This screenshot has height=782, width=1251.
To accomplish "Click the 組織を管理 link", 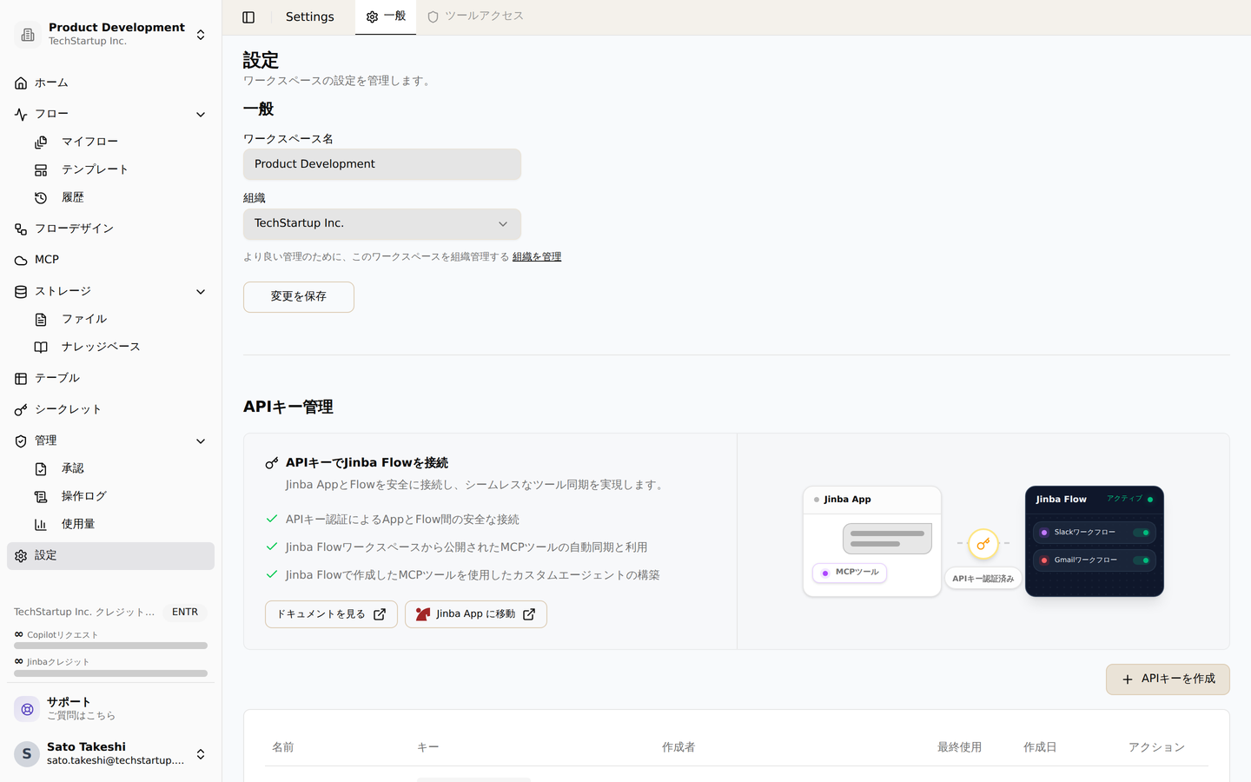I will point(537,257).
